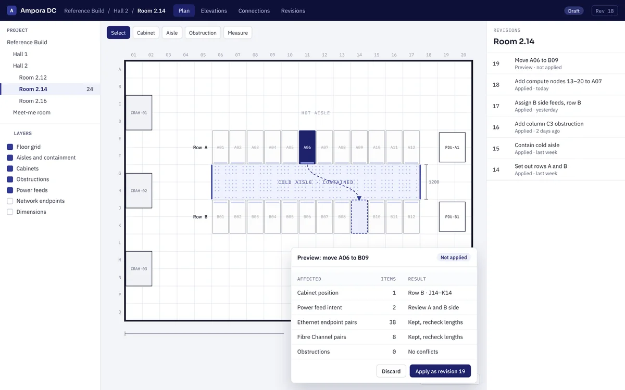Click the Discard button
The width and height of the screenshot is (625, 390).
(x=391, y=371)
